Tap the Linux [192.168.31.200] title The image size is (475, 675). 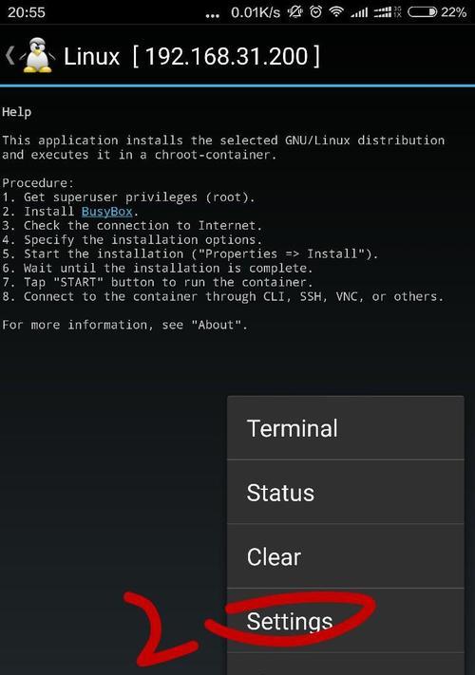[x=192, y=56]
